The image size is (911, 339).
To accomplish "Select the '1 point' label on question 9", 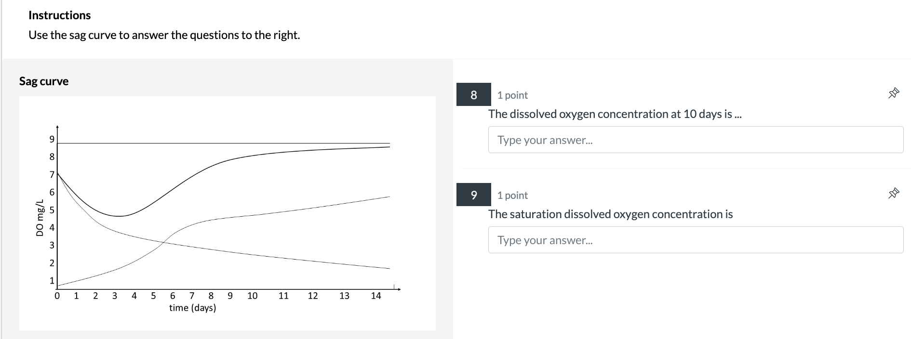I will coord(512,195).
